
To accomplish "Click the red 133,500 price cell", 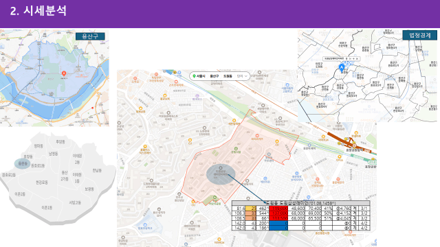I will pos(278,218).
